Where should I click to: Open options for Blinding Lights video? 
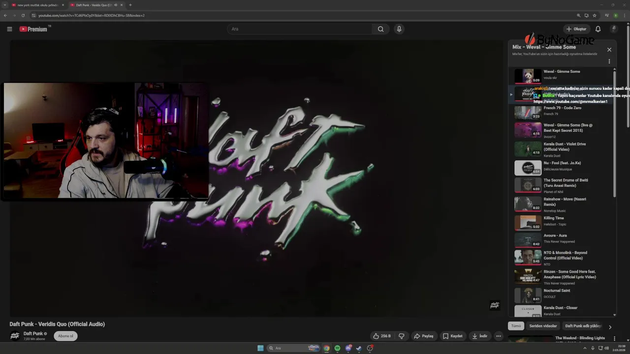614,338
